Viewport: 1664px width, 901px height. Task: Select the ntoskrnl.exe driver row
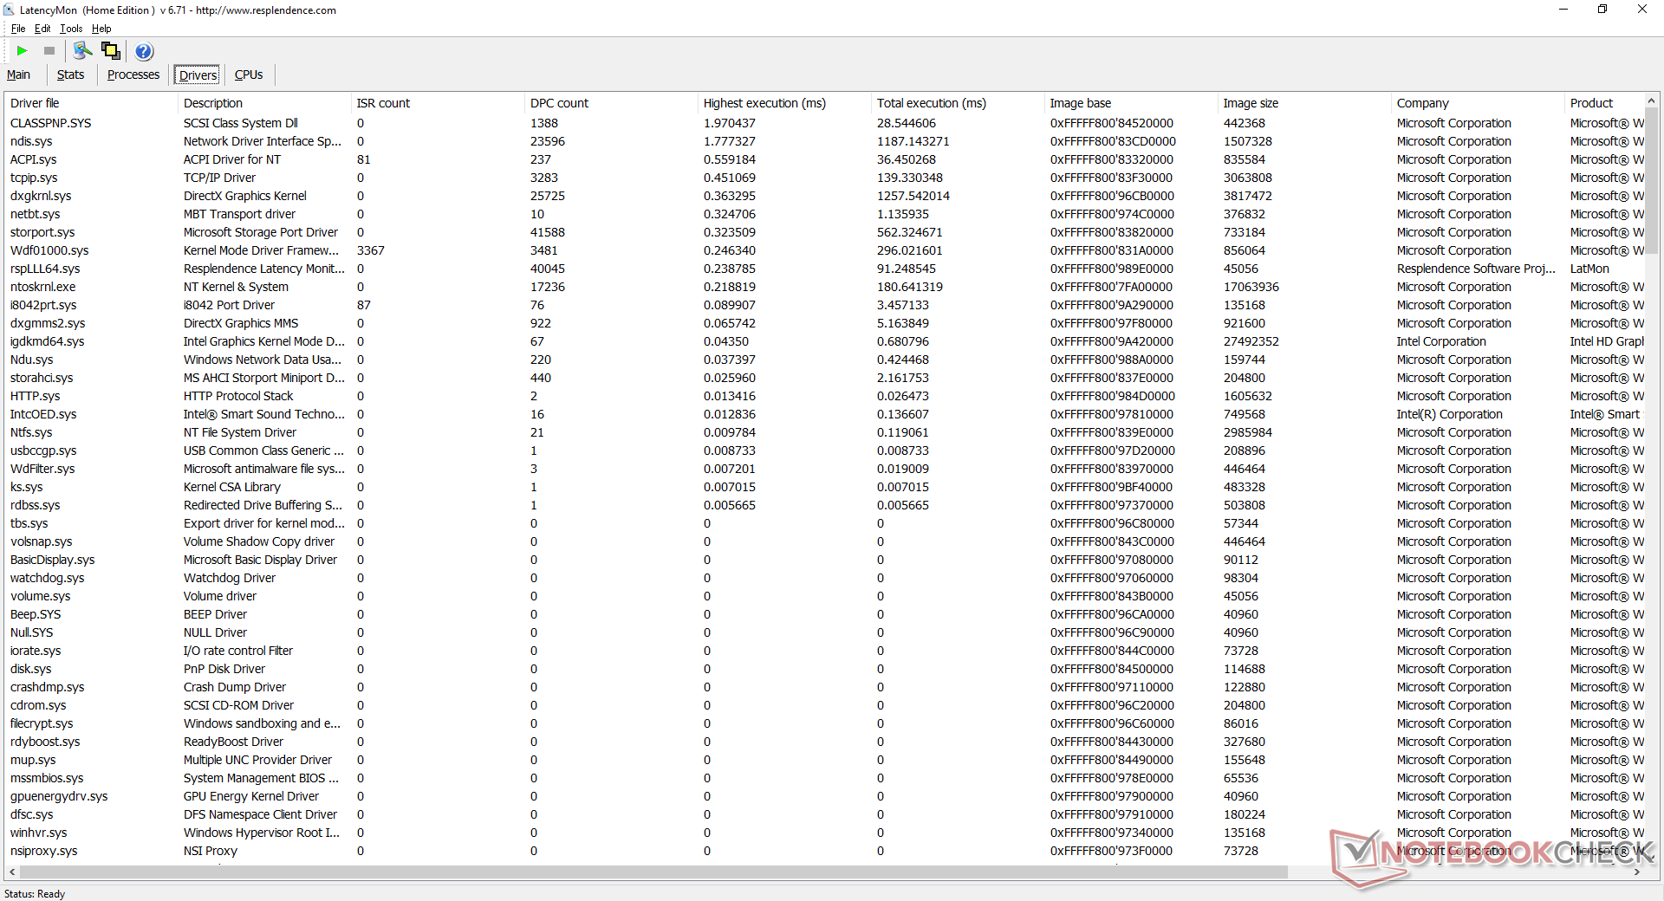[x=824, y=287]
